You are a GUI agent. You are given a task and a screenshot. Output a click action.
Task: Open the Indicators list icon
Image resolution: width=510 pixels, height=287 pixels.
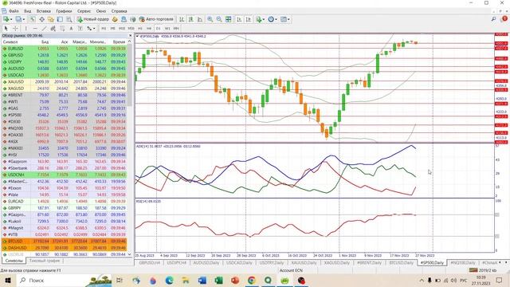[x=259, y=19]
